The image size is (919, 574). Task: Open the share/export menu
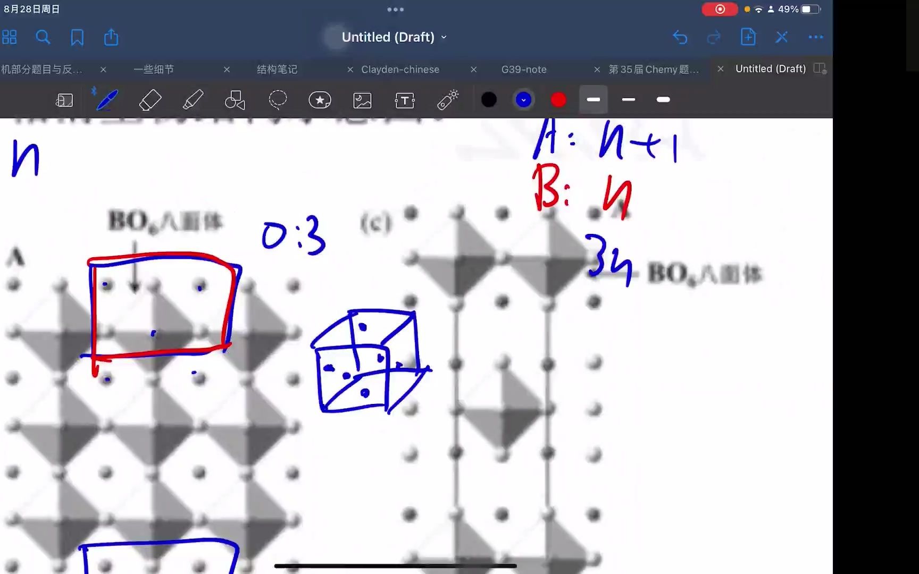111,37
